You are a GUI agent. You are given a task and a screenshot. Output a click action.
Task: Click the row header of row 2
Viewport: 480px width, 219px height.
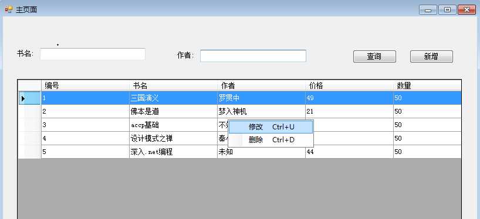pyautogui.click(x=29, y=111)
